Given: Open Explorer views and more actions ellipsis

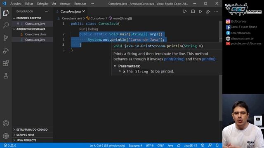Looking at the screenshot, I should click(x=47, y=12).
